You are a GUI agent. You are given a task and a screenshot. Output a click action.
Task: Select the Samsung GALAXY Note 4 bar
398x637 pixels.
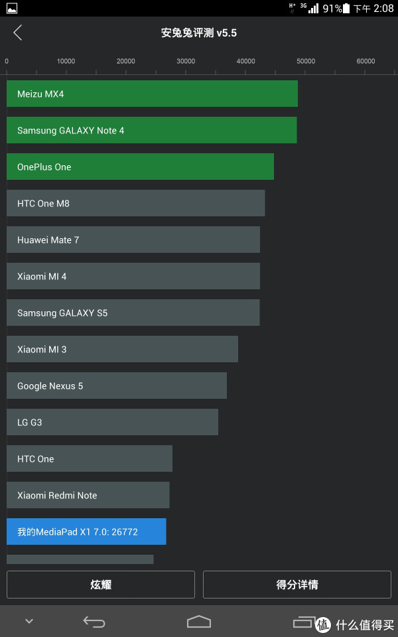pyautogui.click(x=152, y=130)
